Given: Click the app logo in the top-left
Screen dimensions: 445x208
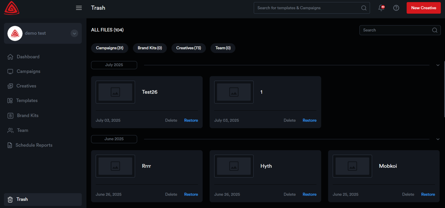Looking at the screenshot, I should point(12,8).
